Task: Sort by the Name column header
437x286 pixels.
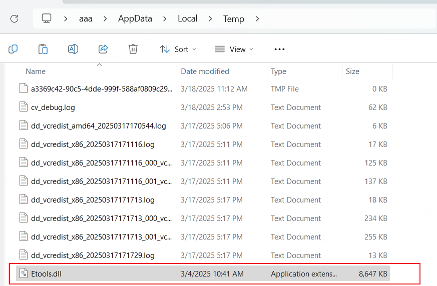Action: [36, 71]
